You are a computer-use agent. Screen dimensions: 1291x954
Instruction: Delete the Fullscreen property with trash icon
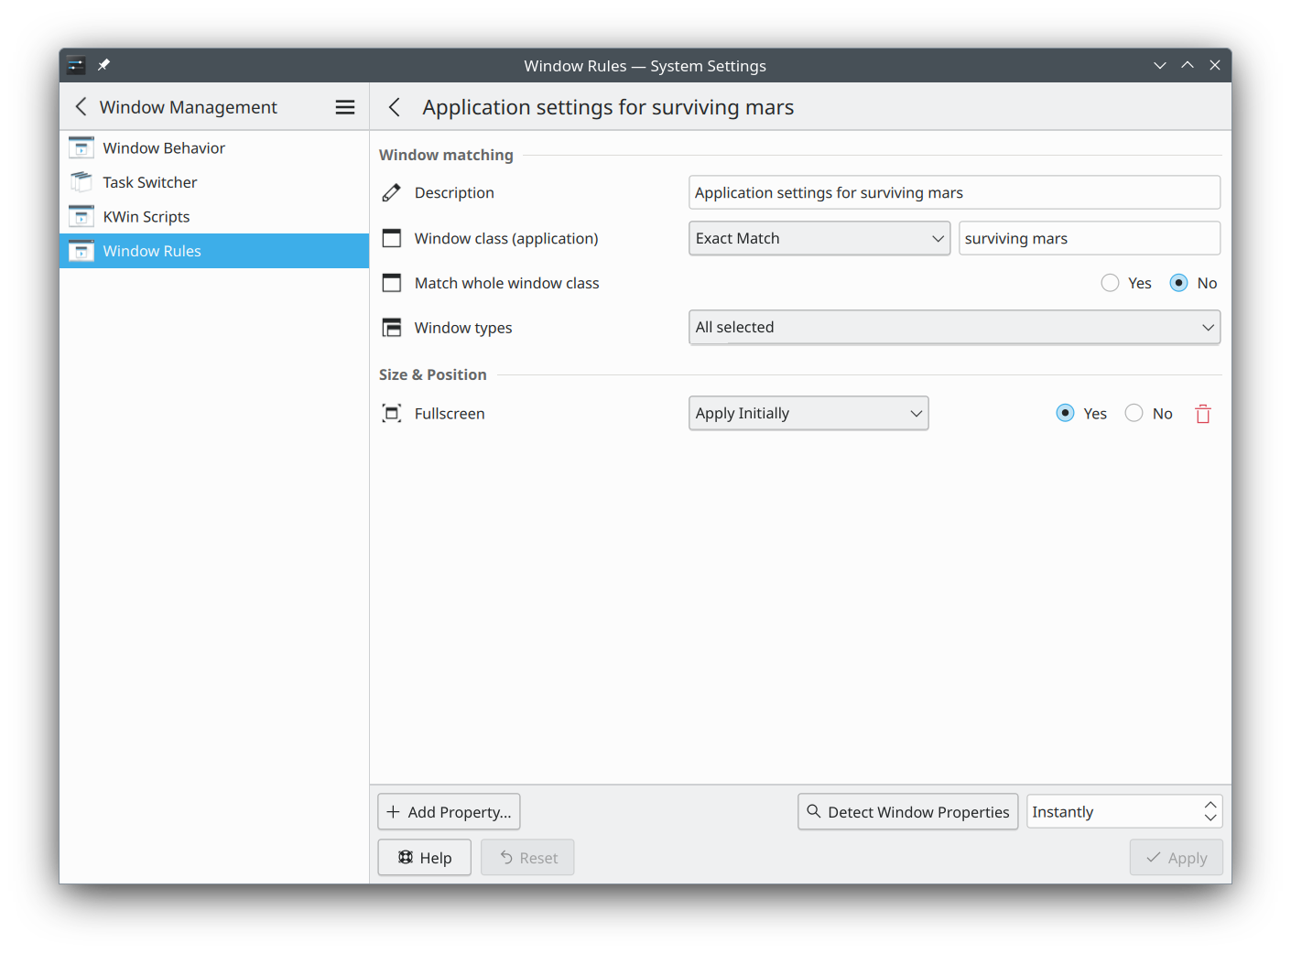click(x=1203, y=414)
